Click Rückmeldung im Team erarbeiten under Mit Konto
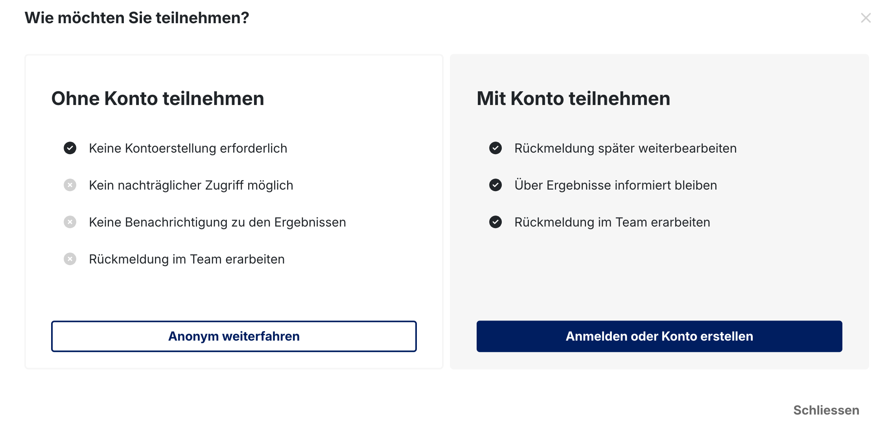The width and height of the screenshot is (888, 435). [x=612, y=222]
